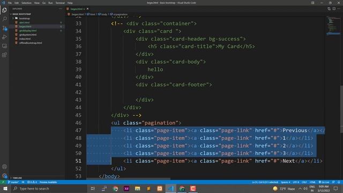Open the View menu
Viewport: 343px width, 193px height.
pyautogui.click(x=37, y=3)
